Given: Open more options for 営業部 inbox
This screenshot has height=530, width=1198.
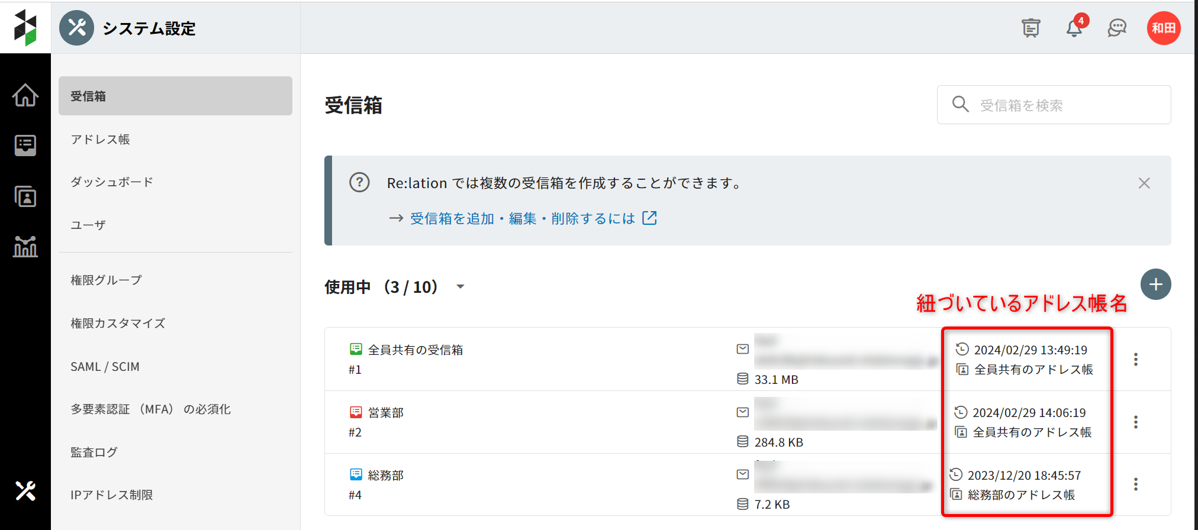Looking at the screenshot, I should 1135,422.
